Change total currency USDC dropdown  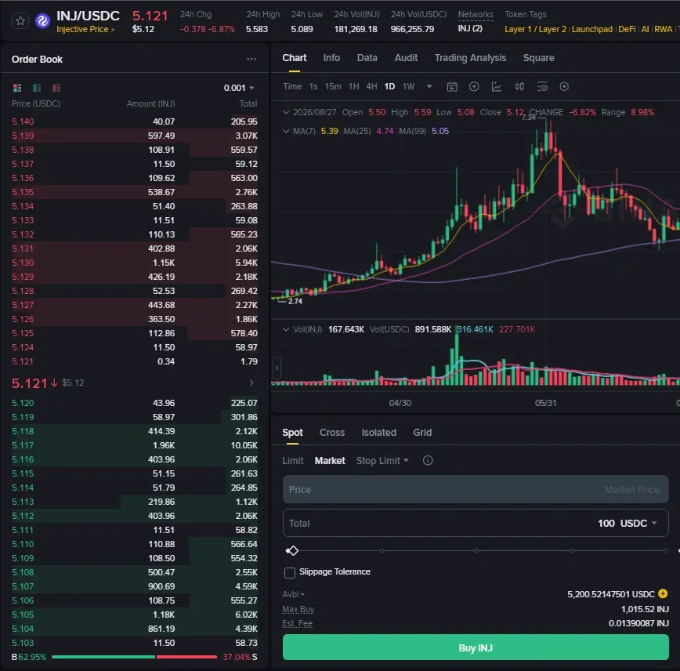click(638, 523)
